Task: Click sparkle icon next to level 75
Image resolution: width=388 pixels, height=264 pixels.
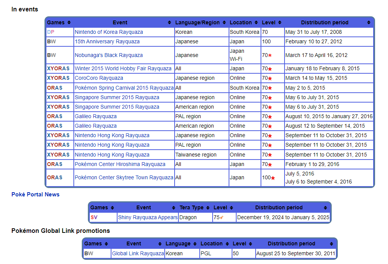Action: 222,218
